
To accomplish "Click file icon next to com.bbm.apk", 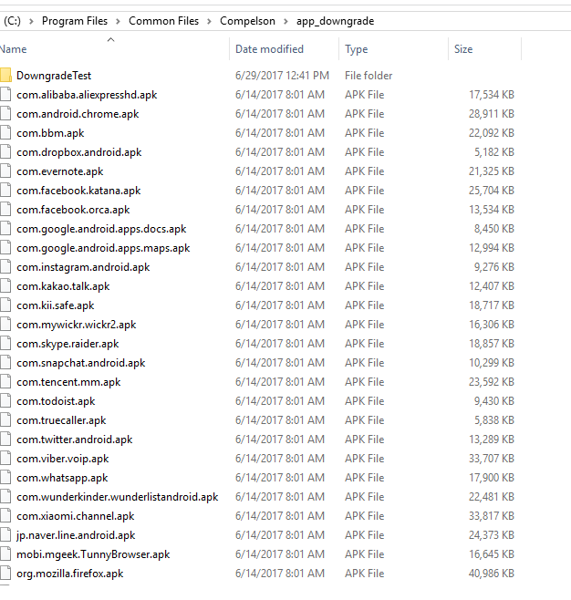I will [x=5, y=133].
